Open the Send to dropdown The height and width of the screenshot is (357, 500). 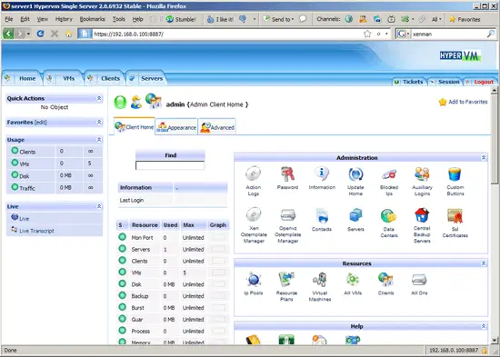(x=279, y=19)
